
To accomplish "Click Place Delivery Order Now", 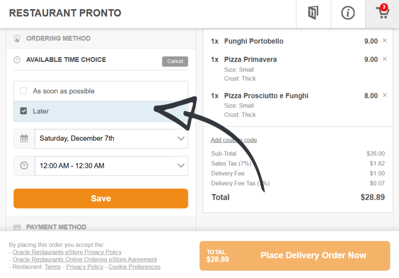I will pos(313,255).
